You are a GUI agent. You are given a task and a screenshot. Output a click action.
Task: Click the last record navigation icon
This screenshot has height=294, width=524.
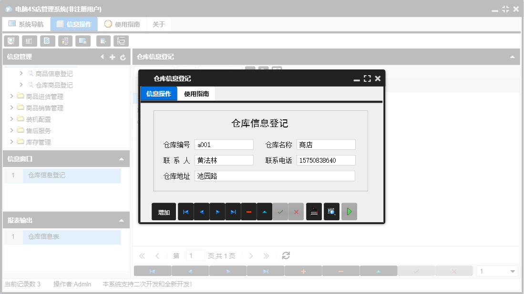(233, 212)
